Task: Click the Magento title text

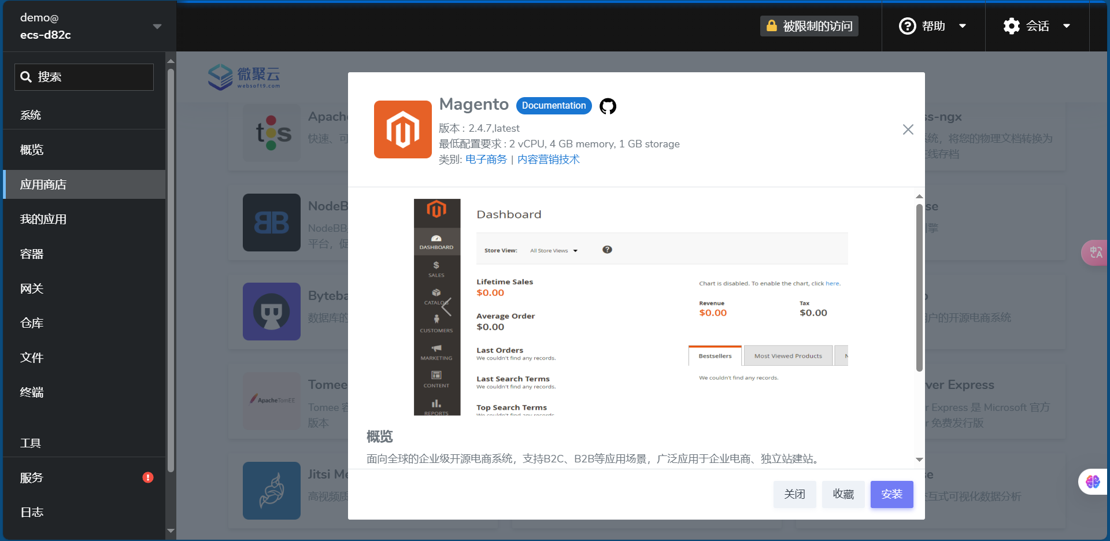Action: point(474,104)
